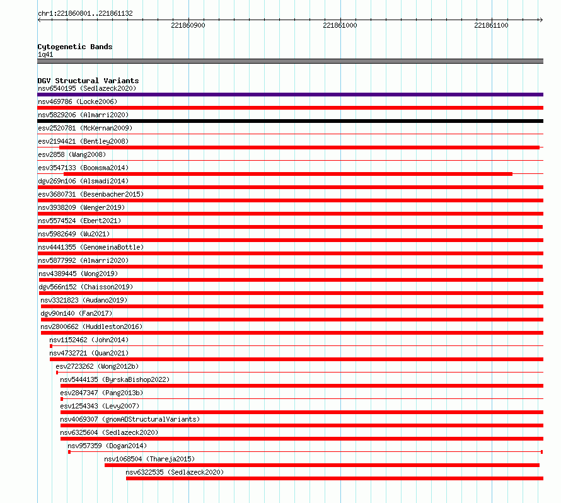This screenshot has width=561, height=503.
Task: Open variant nsv469786 (Locke2006)
Action: pyautogui.click(x=78, y=101)
